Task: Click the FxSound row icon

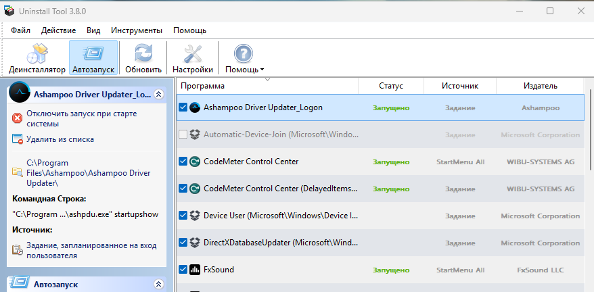Action: coord(195,270)
